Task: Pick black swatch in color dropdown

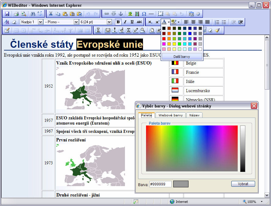Action: (x=164, y=28)
